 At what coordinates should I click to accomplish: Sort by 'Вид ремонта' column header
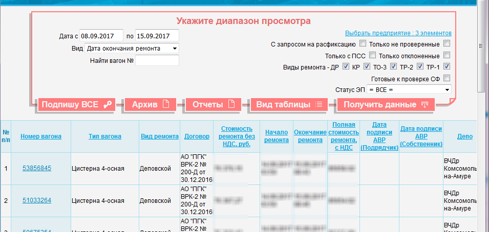[x=160, y=136]
